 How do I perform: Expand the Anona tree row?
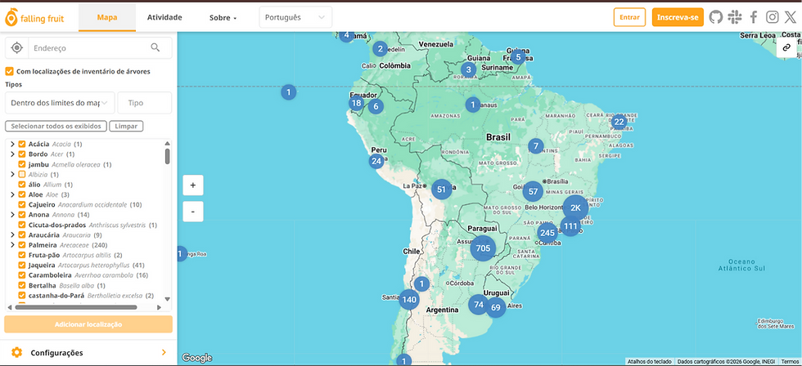(x=12, y=215)
